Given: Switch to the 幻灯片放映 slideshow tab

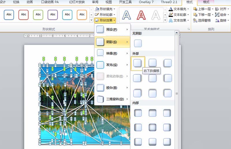Looking at the screenshot, I should click(x=77, y=2).
